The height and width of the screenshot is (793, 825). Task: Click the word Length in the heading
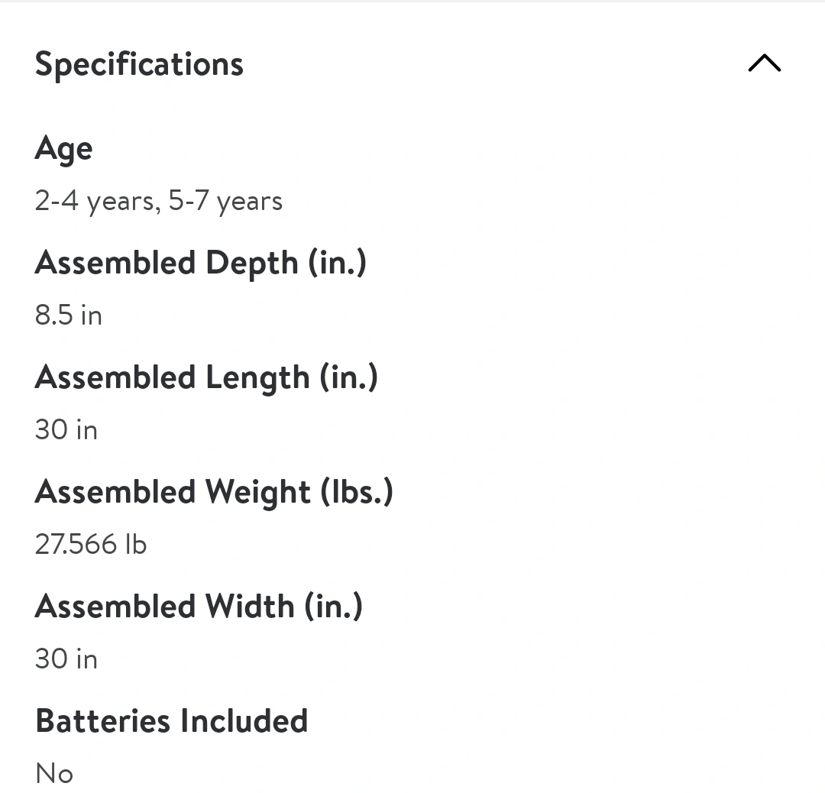coord(258,378)
